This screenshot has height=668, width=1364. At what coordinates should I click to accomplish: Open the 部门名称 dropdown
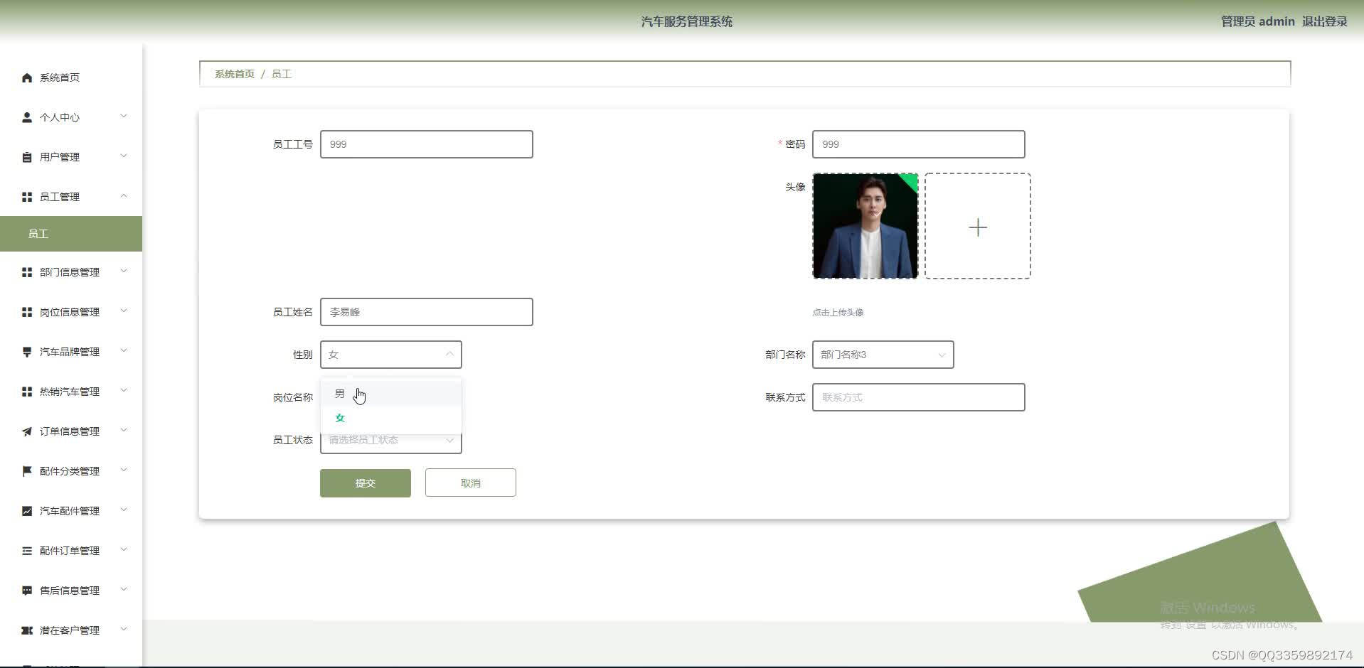(x=883, y=355)
